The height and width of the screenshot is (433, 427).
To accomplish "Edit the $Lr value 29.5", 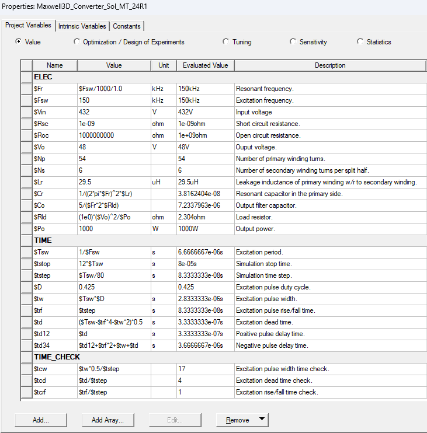I will click(114, 182).
